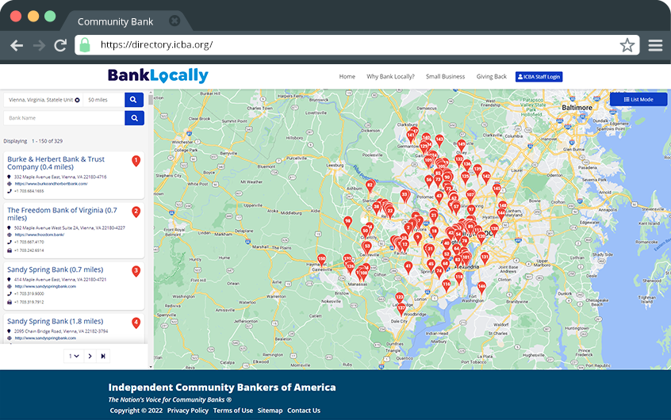Screen dimensions: 671x420
Task: Jump to the last results page
Action: point(102,356)
